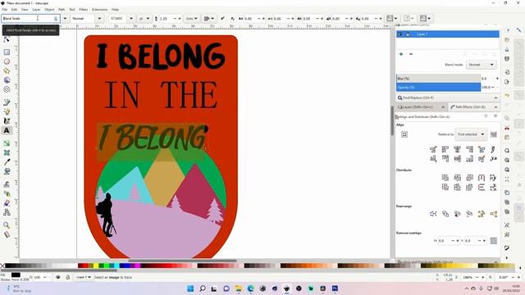Click the Print icon in command bar

[x=507, y=59]
